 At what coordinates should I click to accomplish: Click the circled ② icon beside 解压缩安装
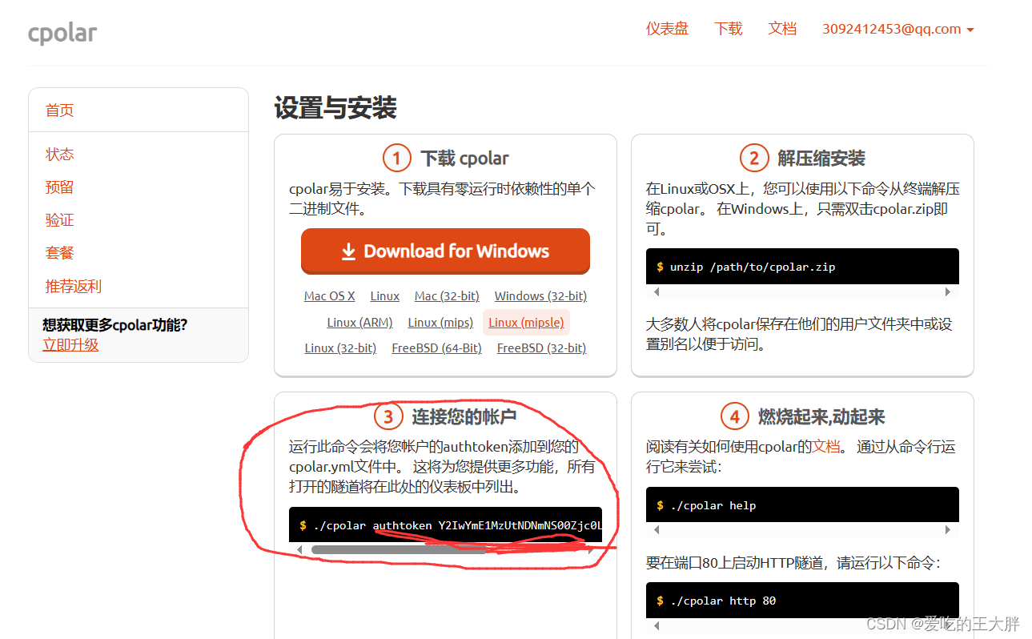pyautogui.click(x=753, y=158)
